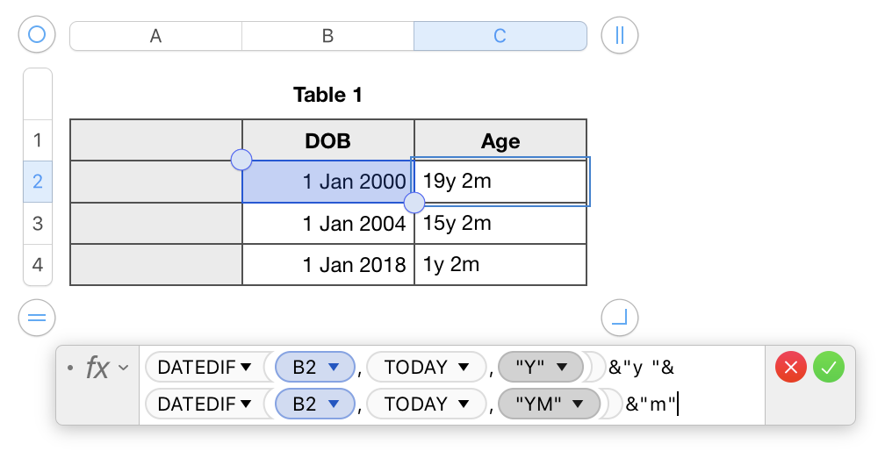Click the add-columns handle at top right
885x451 pixels.
coord(619,35)
